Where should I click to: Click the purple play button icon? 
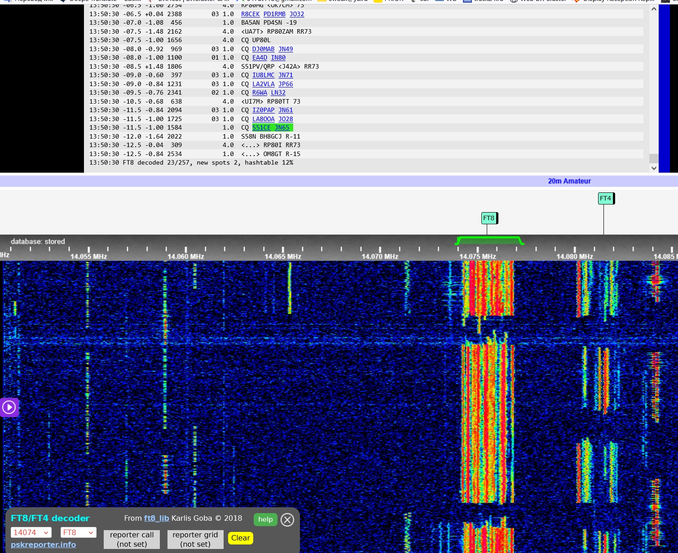click(9, 407)
